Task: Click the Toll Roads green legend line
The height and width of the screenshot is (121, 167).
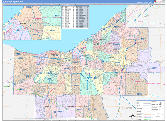Action: [x=147, y=119]
